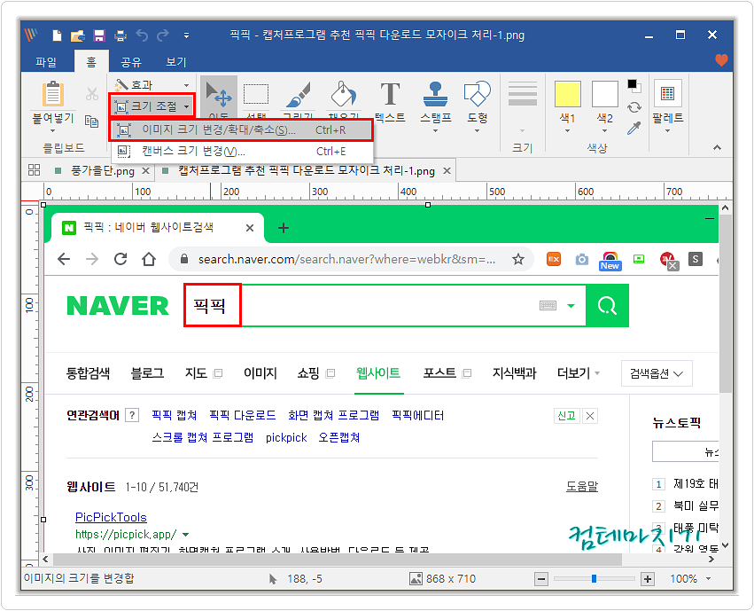Click the zoom in plus button
The height and width of the screenshot is (611, 754).
[x=648, y=579]
